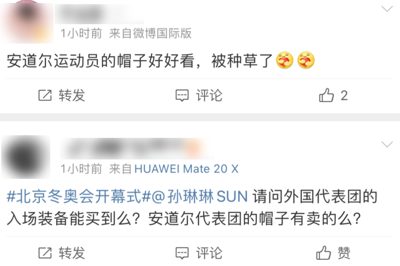Click the 转发 label on the first post
The image size is (400, 266).
click(x=72, y=95)
